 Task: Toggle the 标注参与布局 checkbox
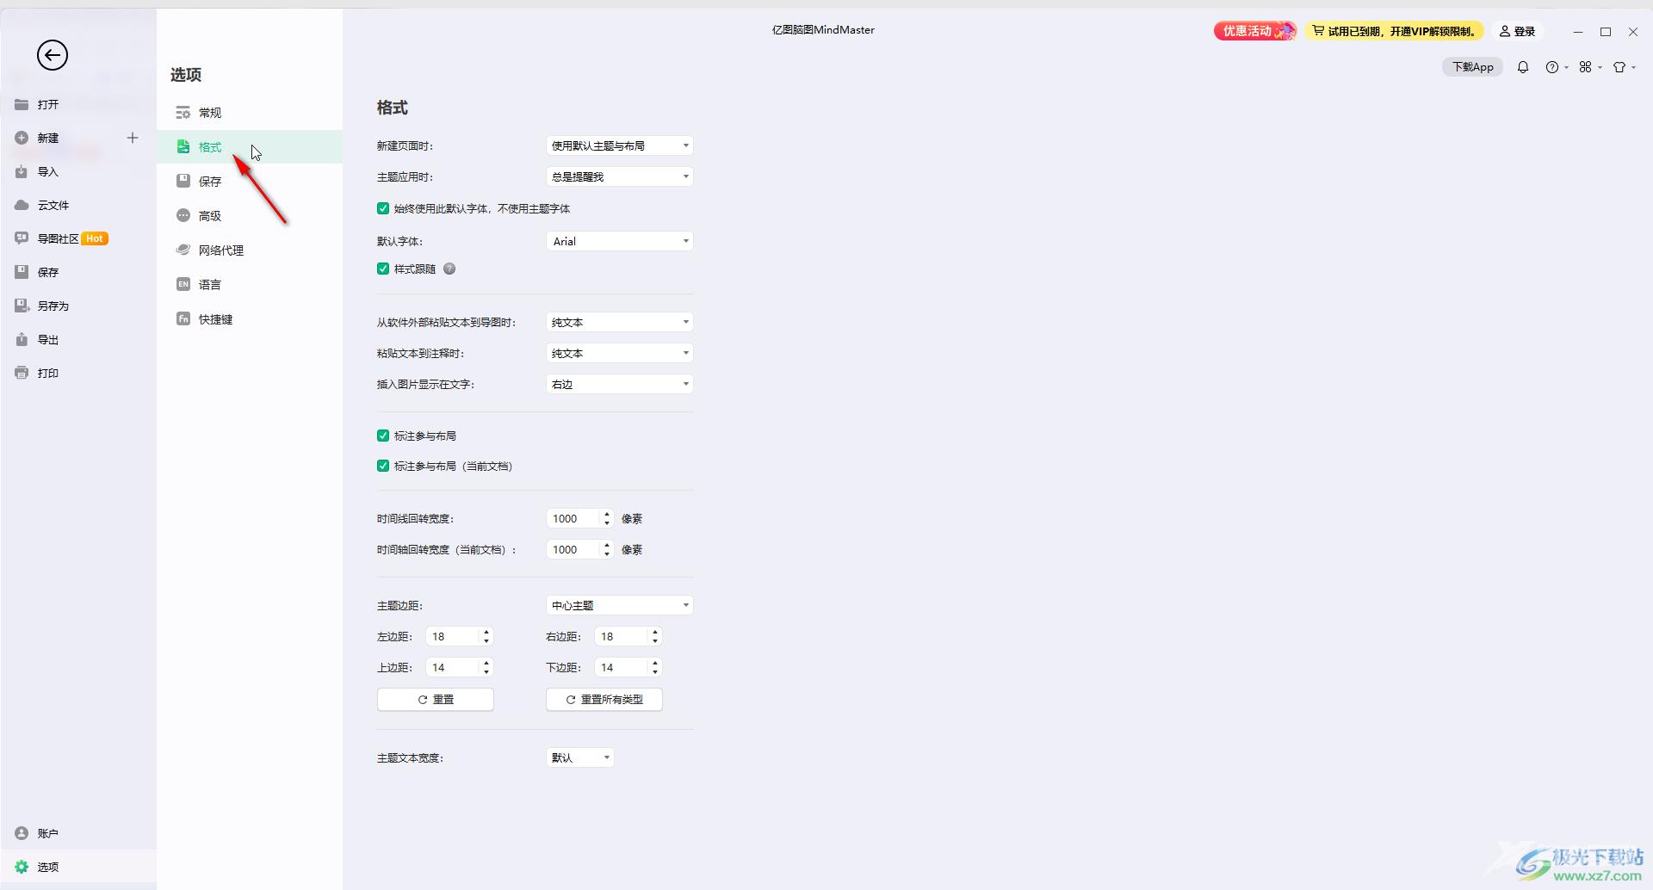pyautogui.click(x=383, y=436)
